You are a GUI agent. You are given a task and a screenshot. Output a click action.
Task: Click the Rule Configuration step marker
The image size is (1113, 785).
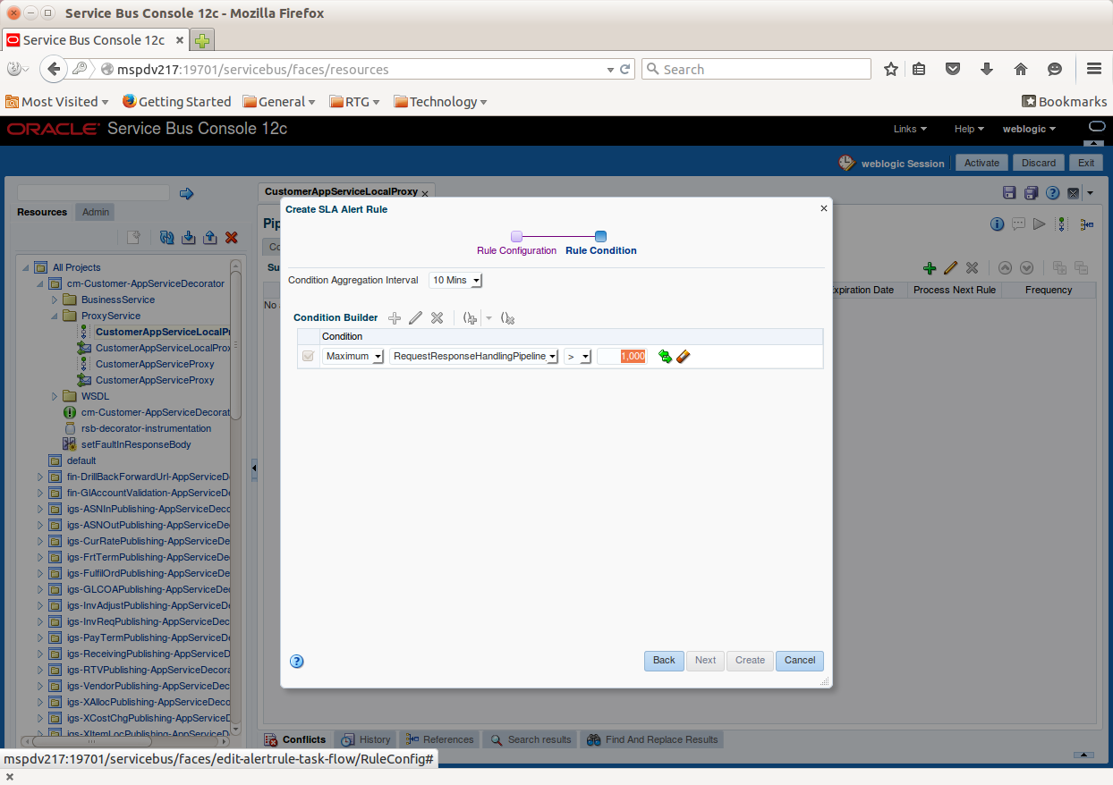pyautogui.click(x=516, y=236)
